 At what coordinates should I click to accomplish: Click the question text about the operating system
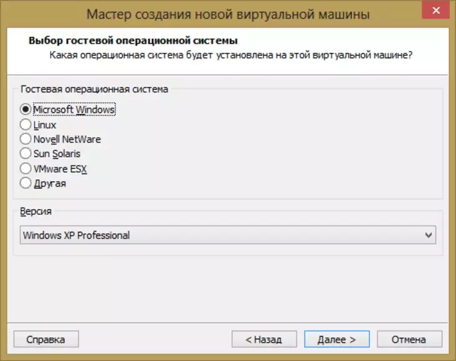tap(231, 55)
